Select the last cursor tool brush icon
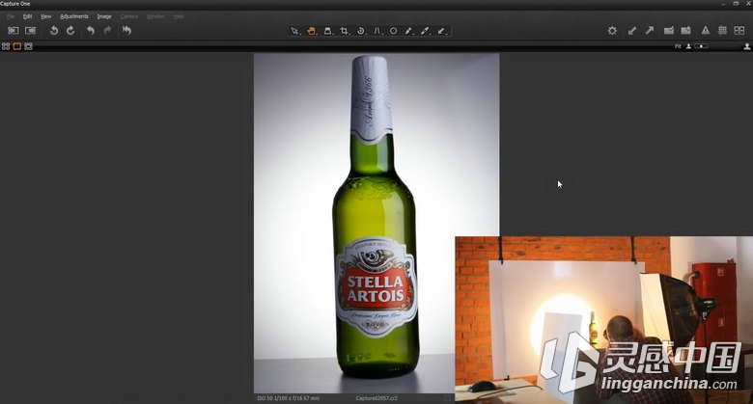Screen dimensions: 753x404 [442, 31]
